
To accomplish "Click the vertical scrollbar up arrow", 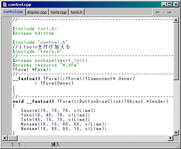I will (x=176, y=20).
